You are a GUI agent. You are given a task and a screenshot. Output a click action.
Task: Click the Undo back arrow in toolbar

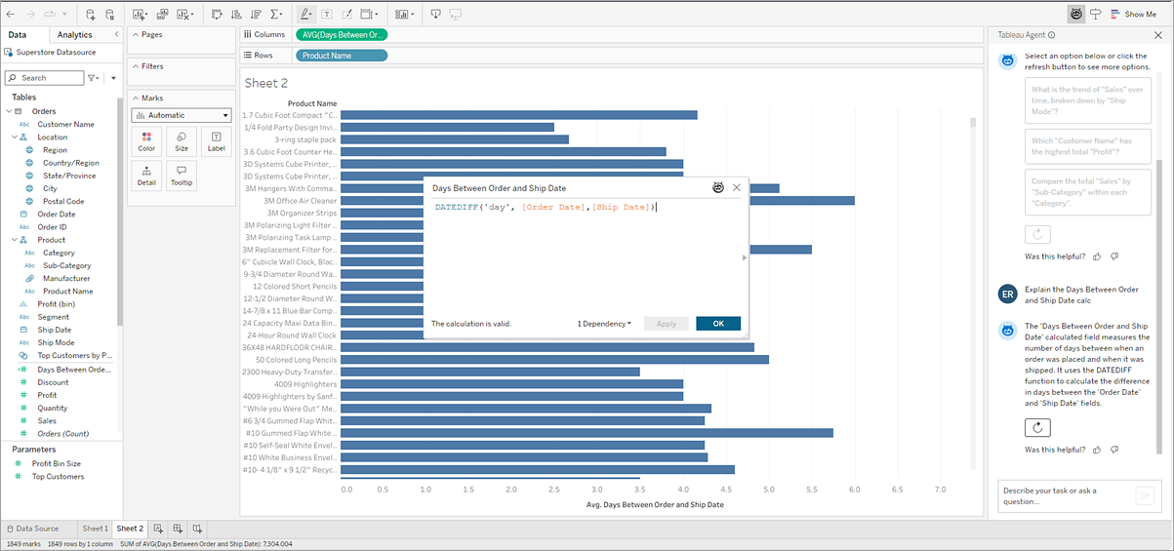(13, 15)
